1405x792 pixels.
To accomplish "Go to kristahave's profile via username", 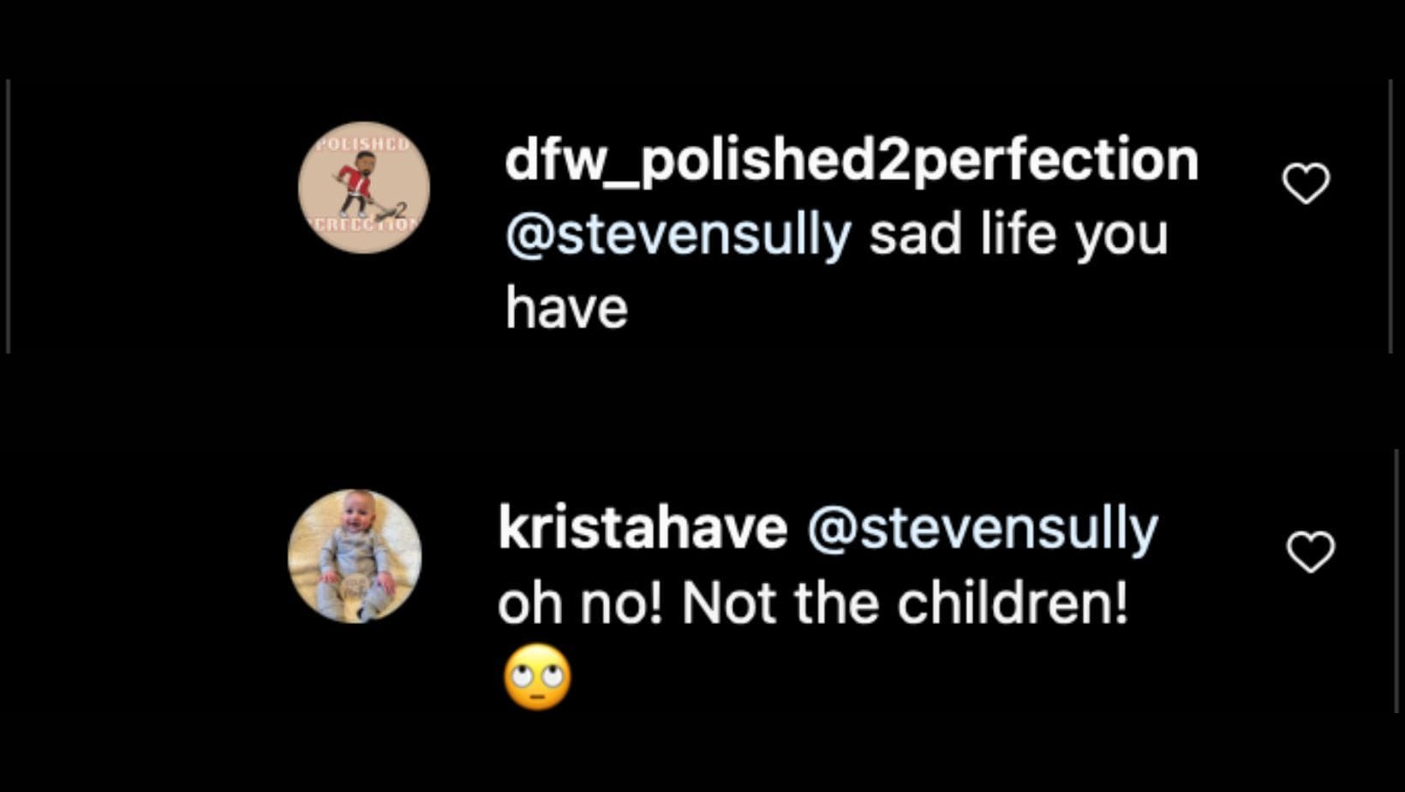I will click(643, 528).
